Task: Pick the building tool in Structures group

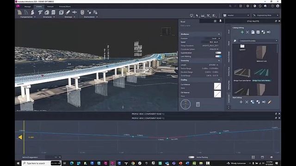Action: pyautogui.click(x=54, y=12)
